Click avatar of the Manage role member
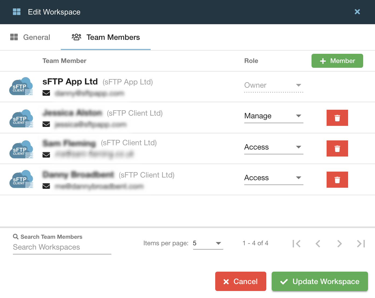The image size is (375, 298). 21,118
